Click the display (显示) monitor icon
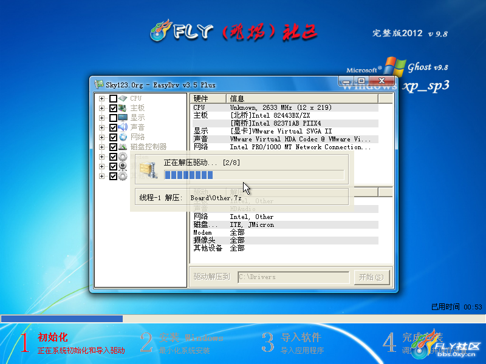The image size is (486, 364). [123, 118]
